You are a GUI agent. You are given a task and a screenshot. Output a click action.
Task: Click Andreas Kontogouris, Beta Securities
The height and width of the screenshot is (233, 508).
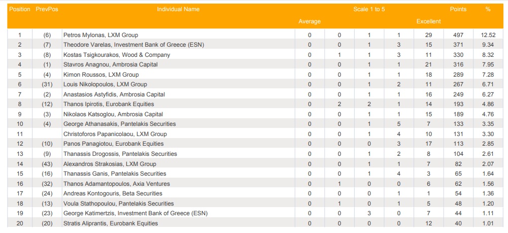coord(113,193)
